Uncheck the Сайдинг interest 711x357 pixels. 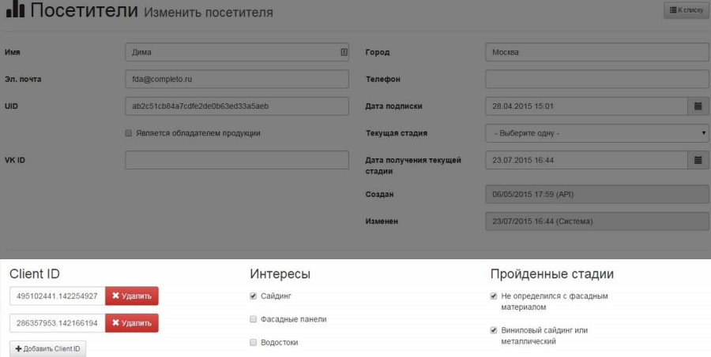[253, 296]
